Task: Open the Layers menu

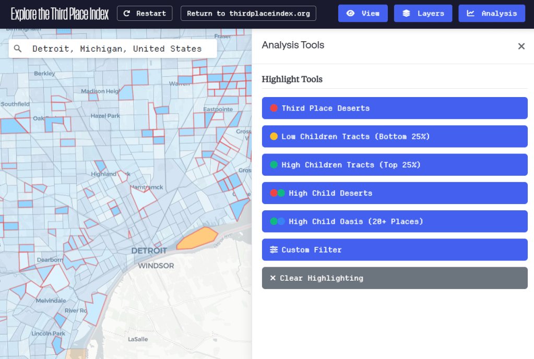Action: click(x=423, y=14)
